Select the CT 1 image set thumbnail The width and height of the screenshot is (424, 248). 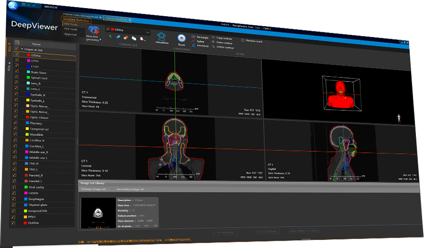[99, 213]
